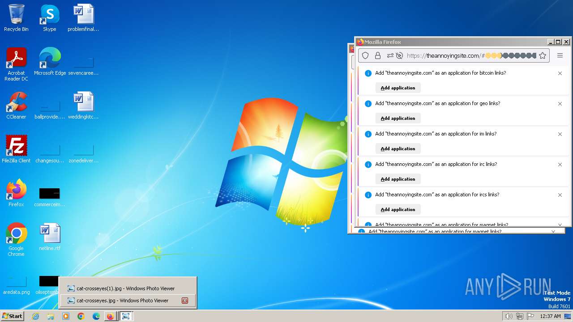This screenshot has height=322, width=573.
Task: Select Acrobat Reader DC desktop icon
Action: (16, 64)
